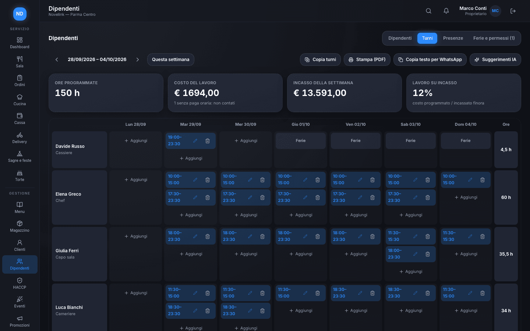The height and width of the screenshot is (331, 530).
Task: Delete Luca Bianchi's Friday 18:30–23:30 shift
Action: 372,293
